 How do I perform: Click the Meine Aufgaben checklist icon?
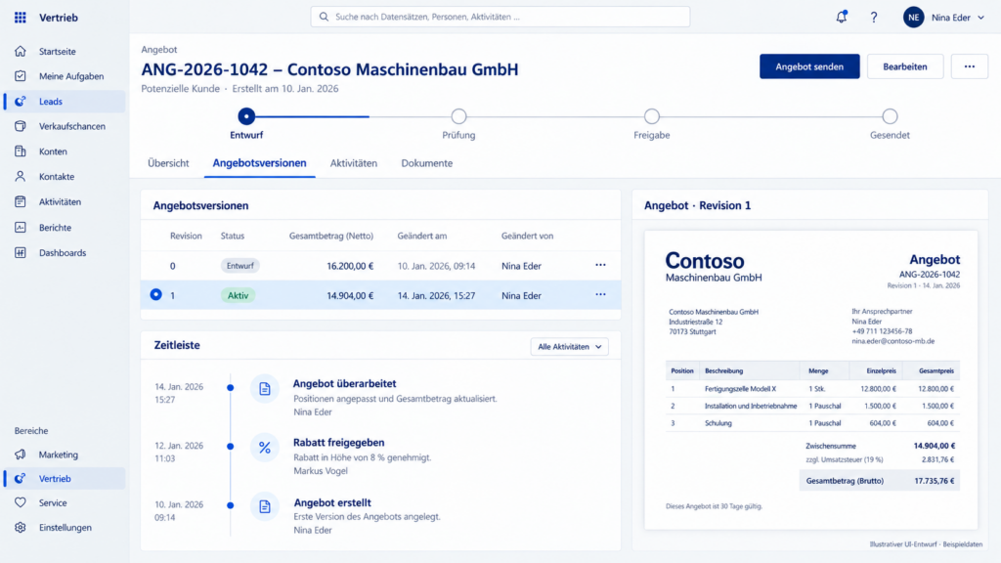[x=21, y=76]
